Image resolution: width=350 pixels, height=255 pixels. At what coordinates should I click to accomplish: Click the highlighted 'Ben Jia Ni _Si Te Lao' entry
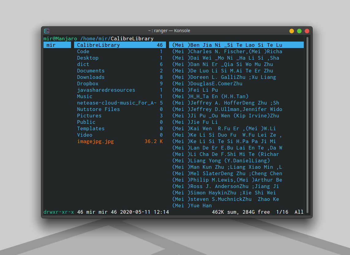pos(236,45)
